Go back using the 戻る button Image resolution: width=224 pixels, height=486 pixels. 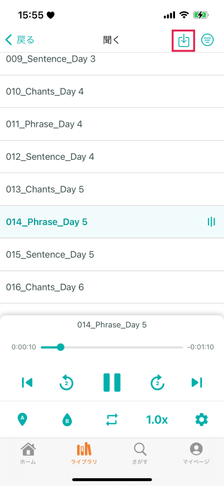click(20, 40)
